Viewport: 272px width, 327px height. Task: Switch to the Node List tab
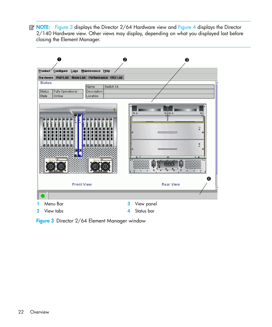78,78
